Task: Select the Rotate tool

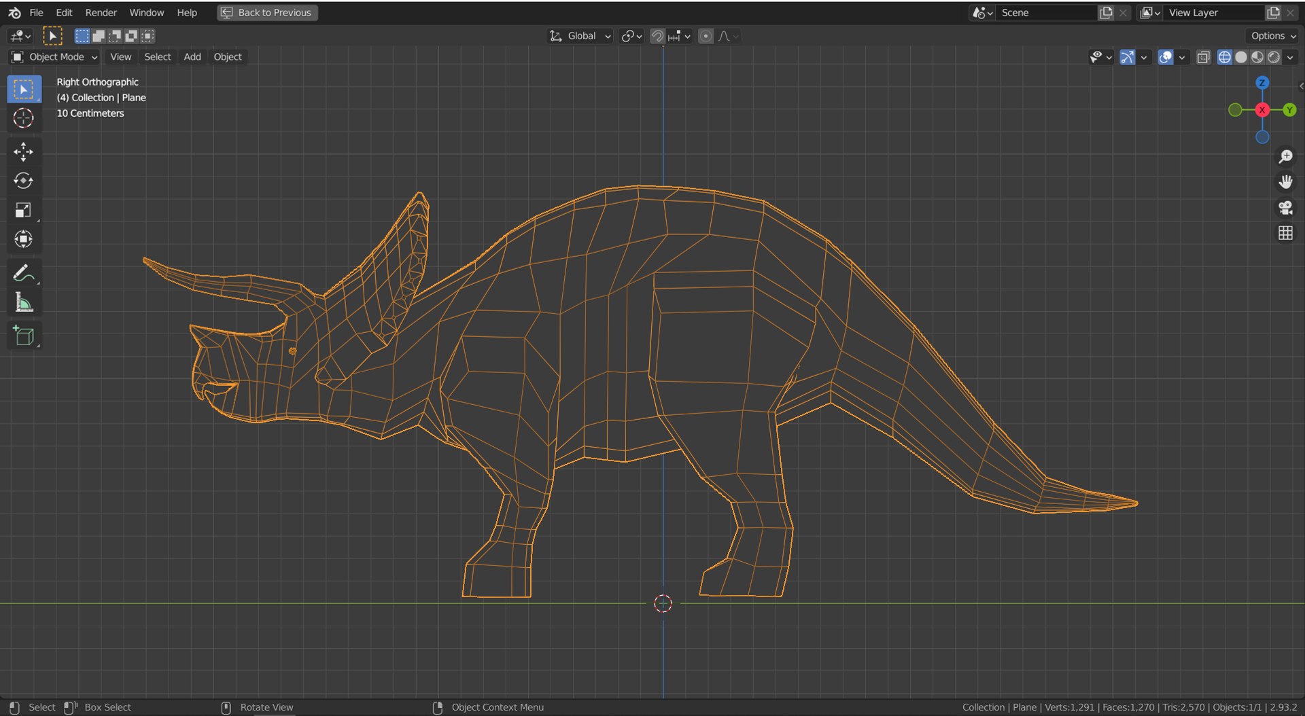Action: [x=23, y=181]
